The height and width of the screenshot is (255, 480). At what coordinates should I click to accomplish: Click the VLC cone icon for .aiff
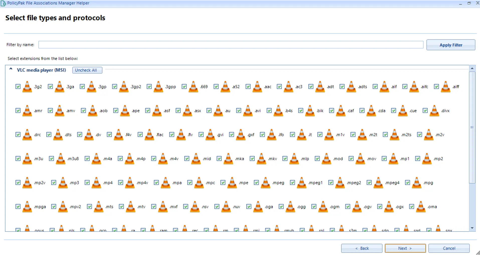[x=445, y=87]
